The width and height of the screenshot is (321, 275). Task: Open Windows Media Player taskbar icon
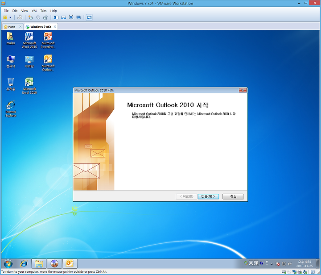click(54, 263)
